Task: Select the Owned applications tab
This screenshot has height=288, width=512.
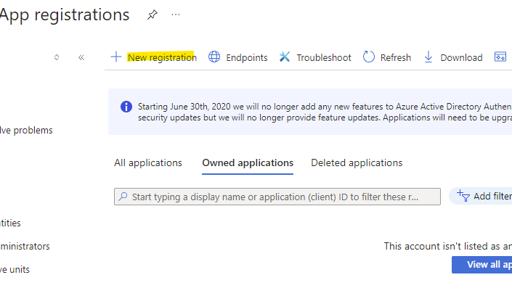Action: 248,162
